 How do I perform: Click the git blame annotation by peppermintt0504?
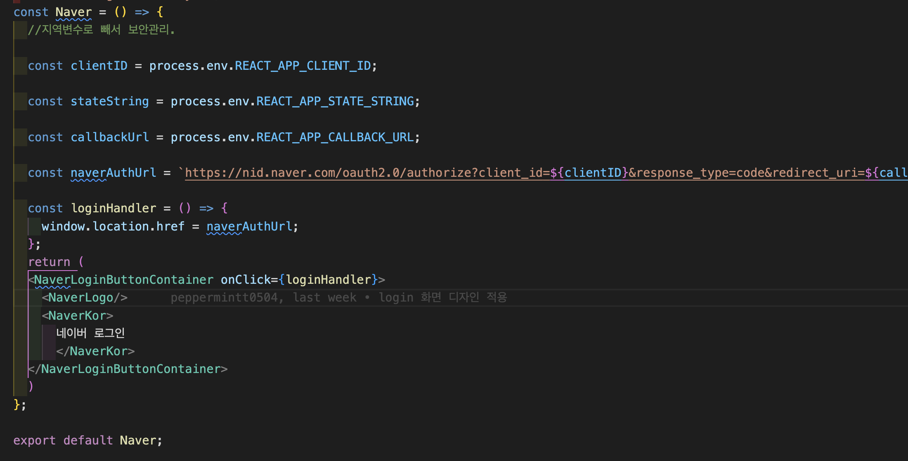(x=338, y=297)
